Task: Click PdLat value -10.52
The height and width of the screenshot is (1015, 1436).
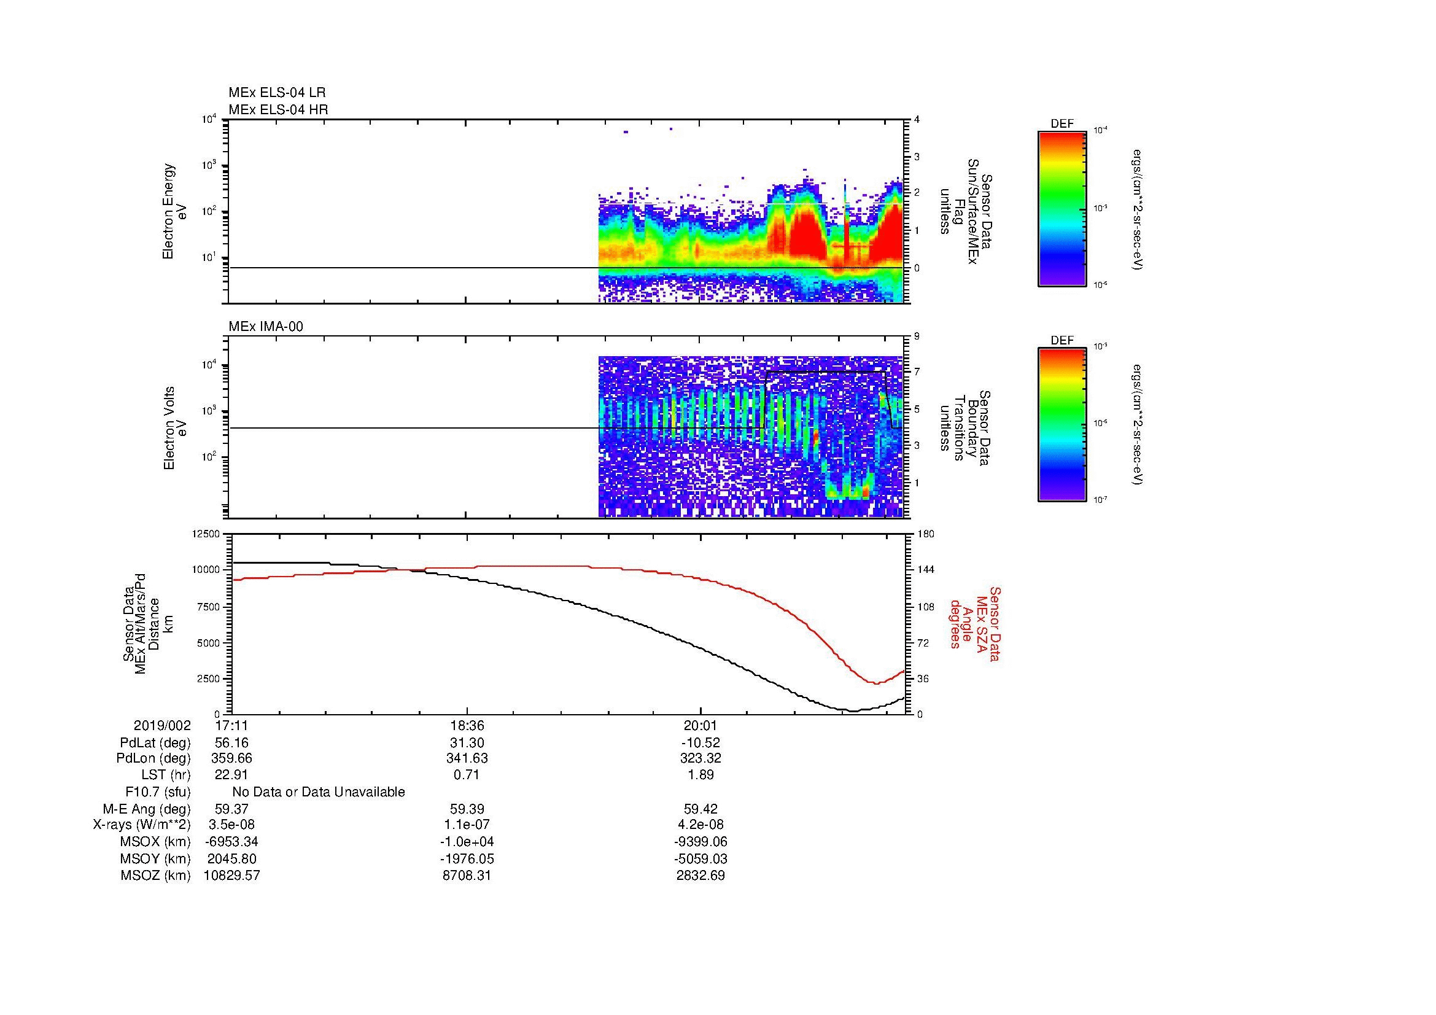Action: point(701,743)
